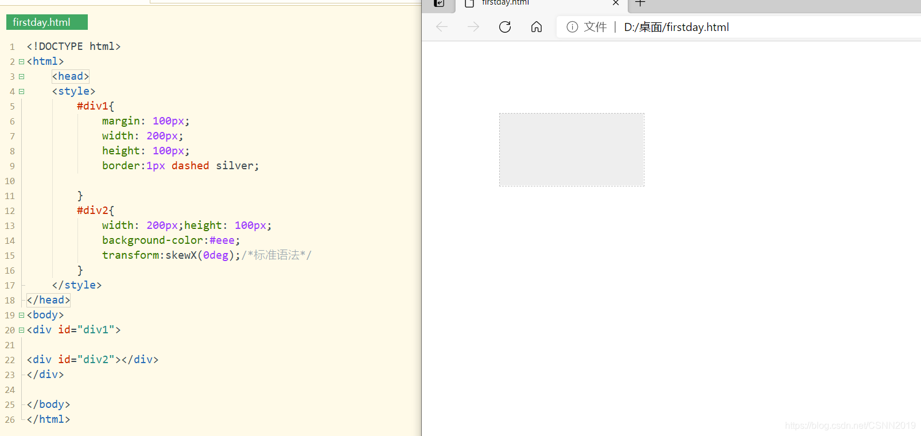Viewport: 921px width, 436px height.
Task: Collapse the html fold on line 2
Action: click(x=21, y=61)
